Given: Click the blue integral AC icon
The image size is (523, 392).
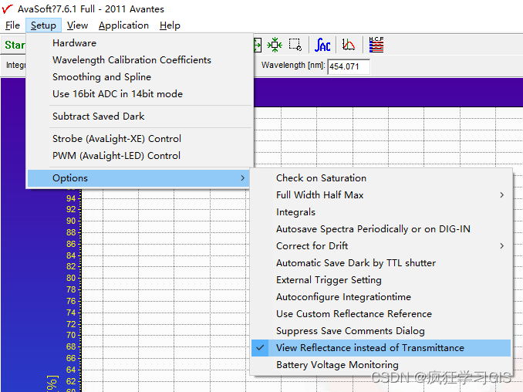Looking at the screenshot, I should tap(322, 45).
